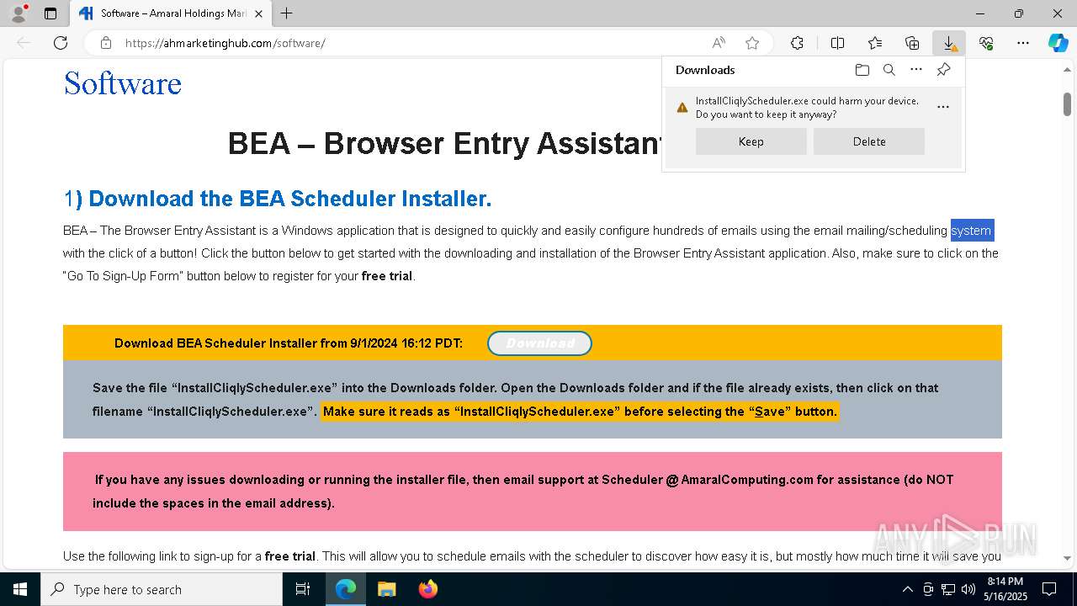Search downloads in Downloads panel
Screen dimensions: 1077x606
(x=889, y=70)
